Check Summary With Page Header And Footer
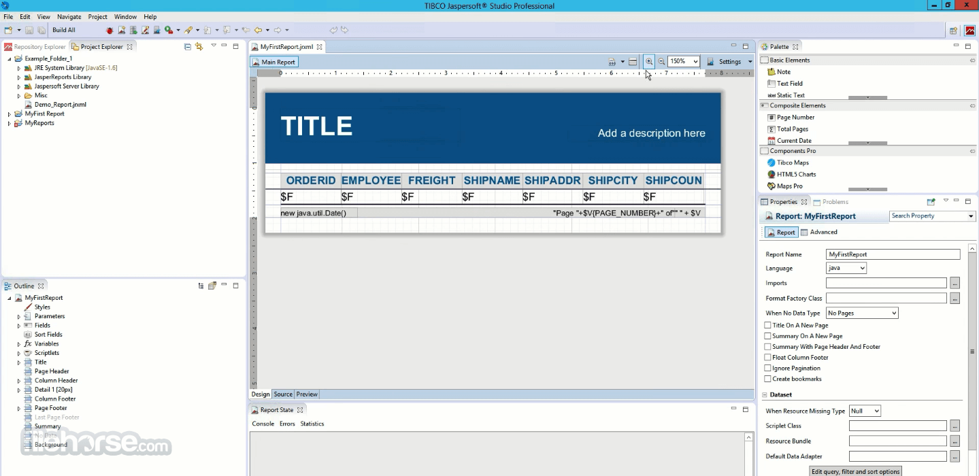The width and height of the screenshot is (979, 476). pyautogui.click(x=767, y=347)
